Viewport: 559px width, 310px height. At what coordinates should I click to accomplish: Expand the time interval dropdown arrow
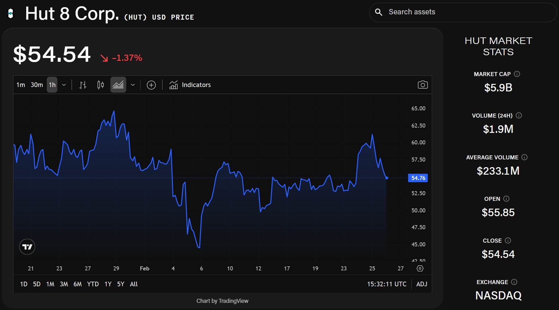coord(64,85)
